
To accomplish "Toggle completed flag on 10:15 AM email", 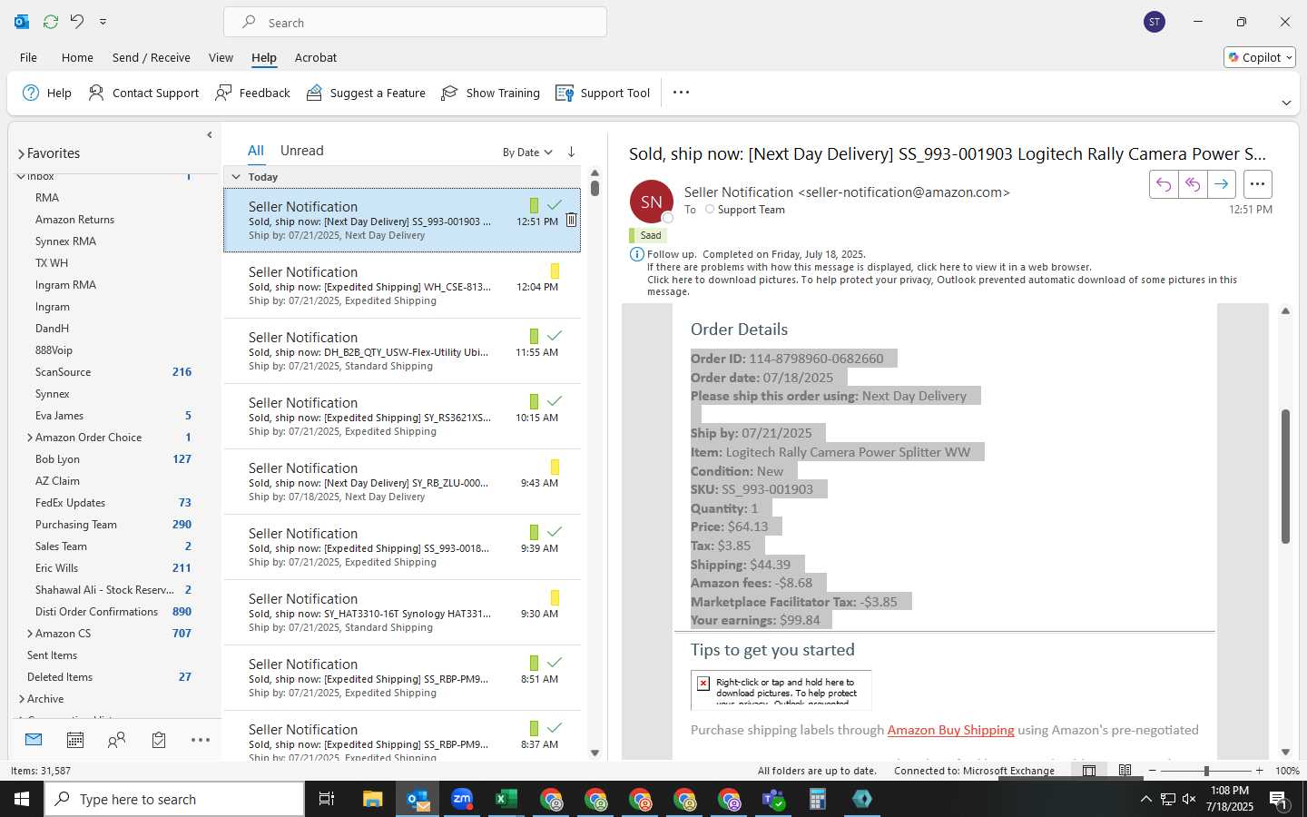I will click(x=555, y=401).
